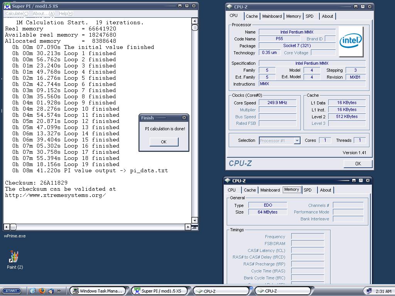Click the first CPU-Z taskbar button
The height and width of the screenshot is (296, 395).
(221, 291)
